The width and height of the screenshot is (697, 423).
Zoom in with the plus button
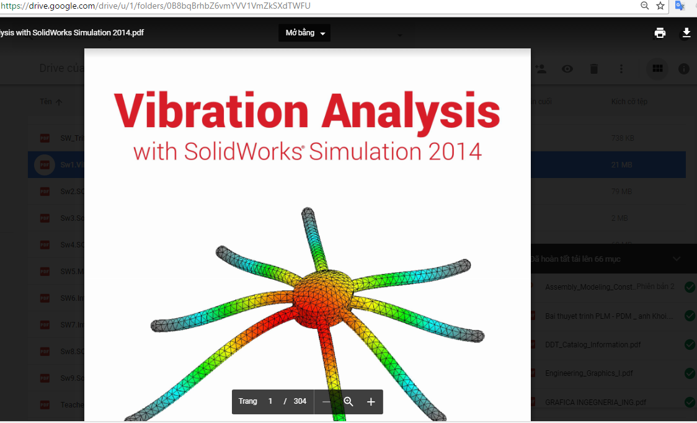click(371, 402)
